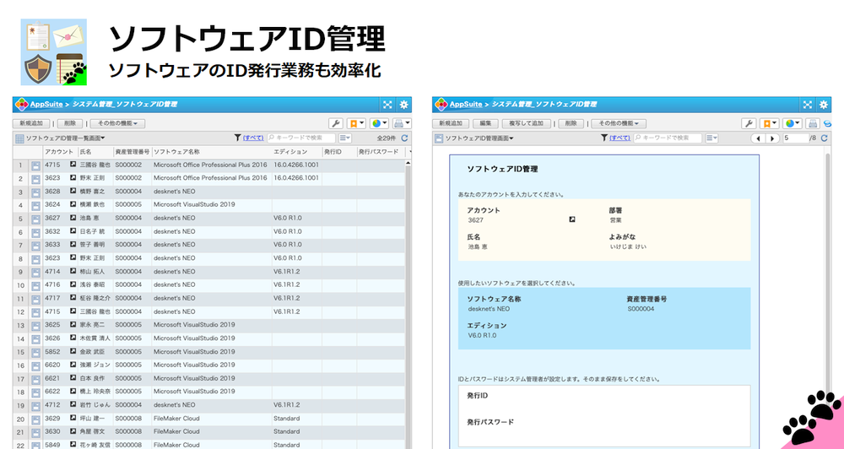Click the printer icon in right panel
The image size is (844, 449).
[812, 123]
